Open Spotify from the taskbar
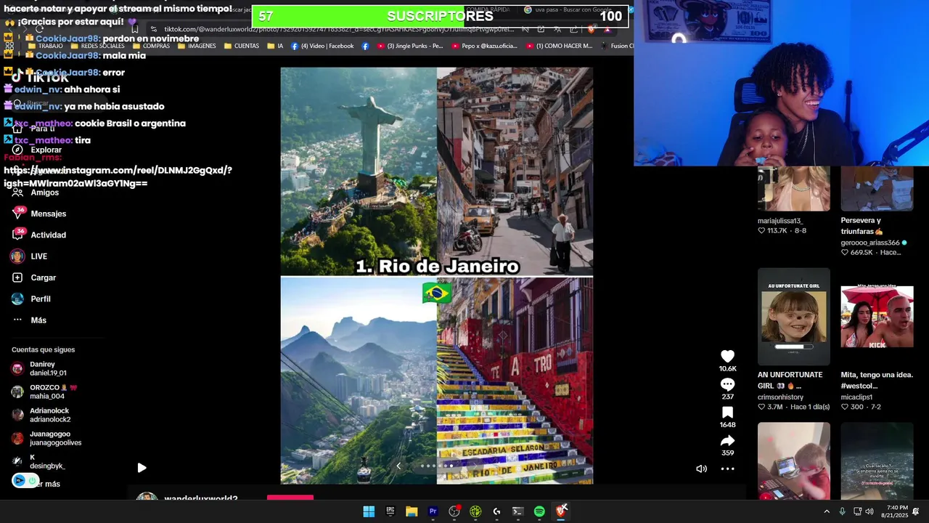The image size is (929, 523). pyautogui.click(x=539, y=511)
